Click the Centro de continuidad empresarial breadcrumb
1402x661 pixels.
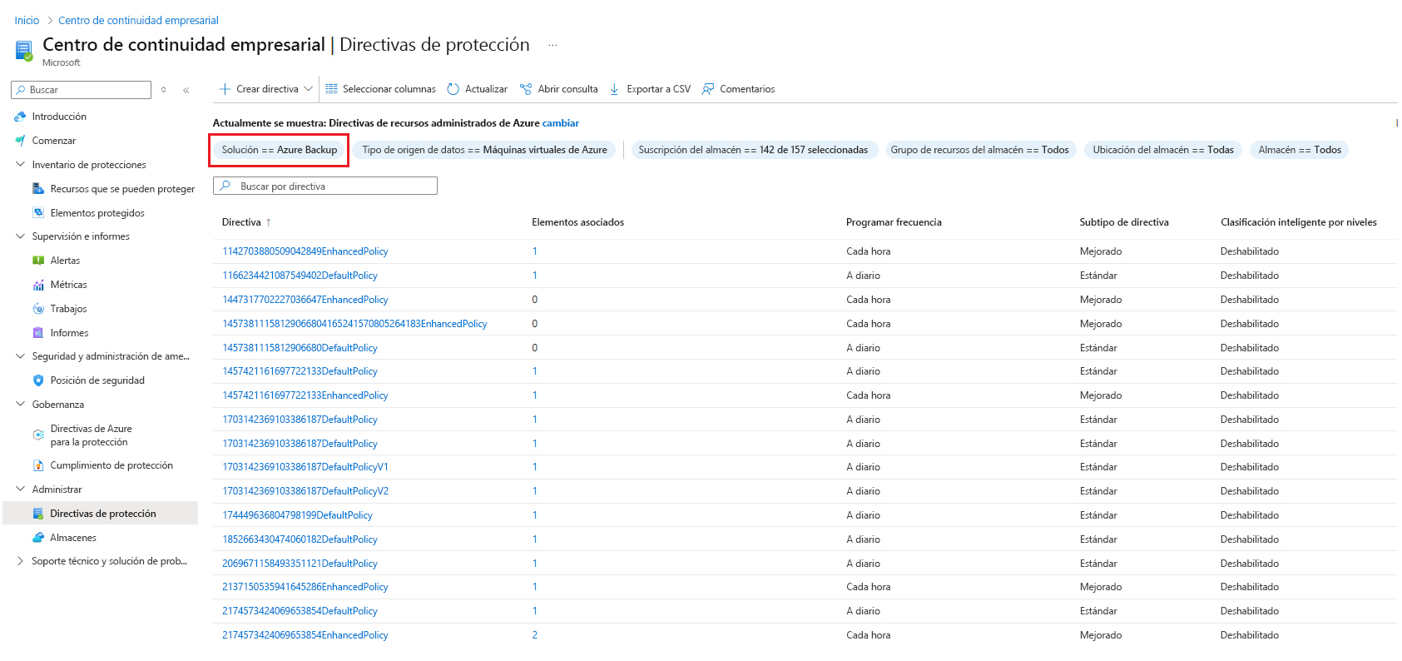pyautogui.click(x=138, y=20)
